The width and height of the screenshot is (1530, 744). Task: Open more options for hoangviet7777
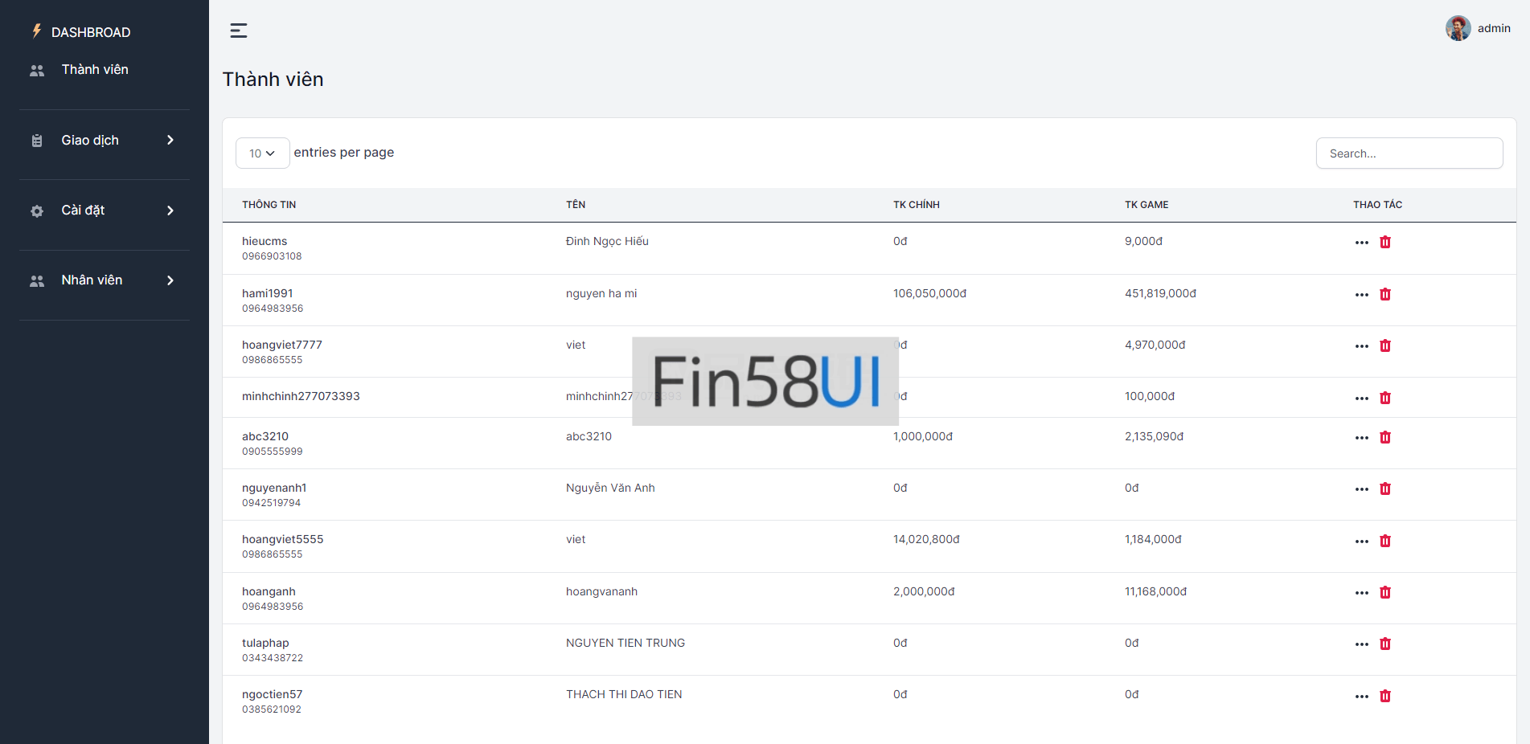[x=1361, y=346]
